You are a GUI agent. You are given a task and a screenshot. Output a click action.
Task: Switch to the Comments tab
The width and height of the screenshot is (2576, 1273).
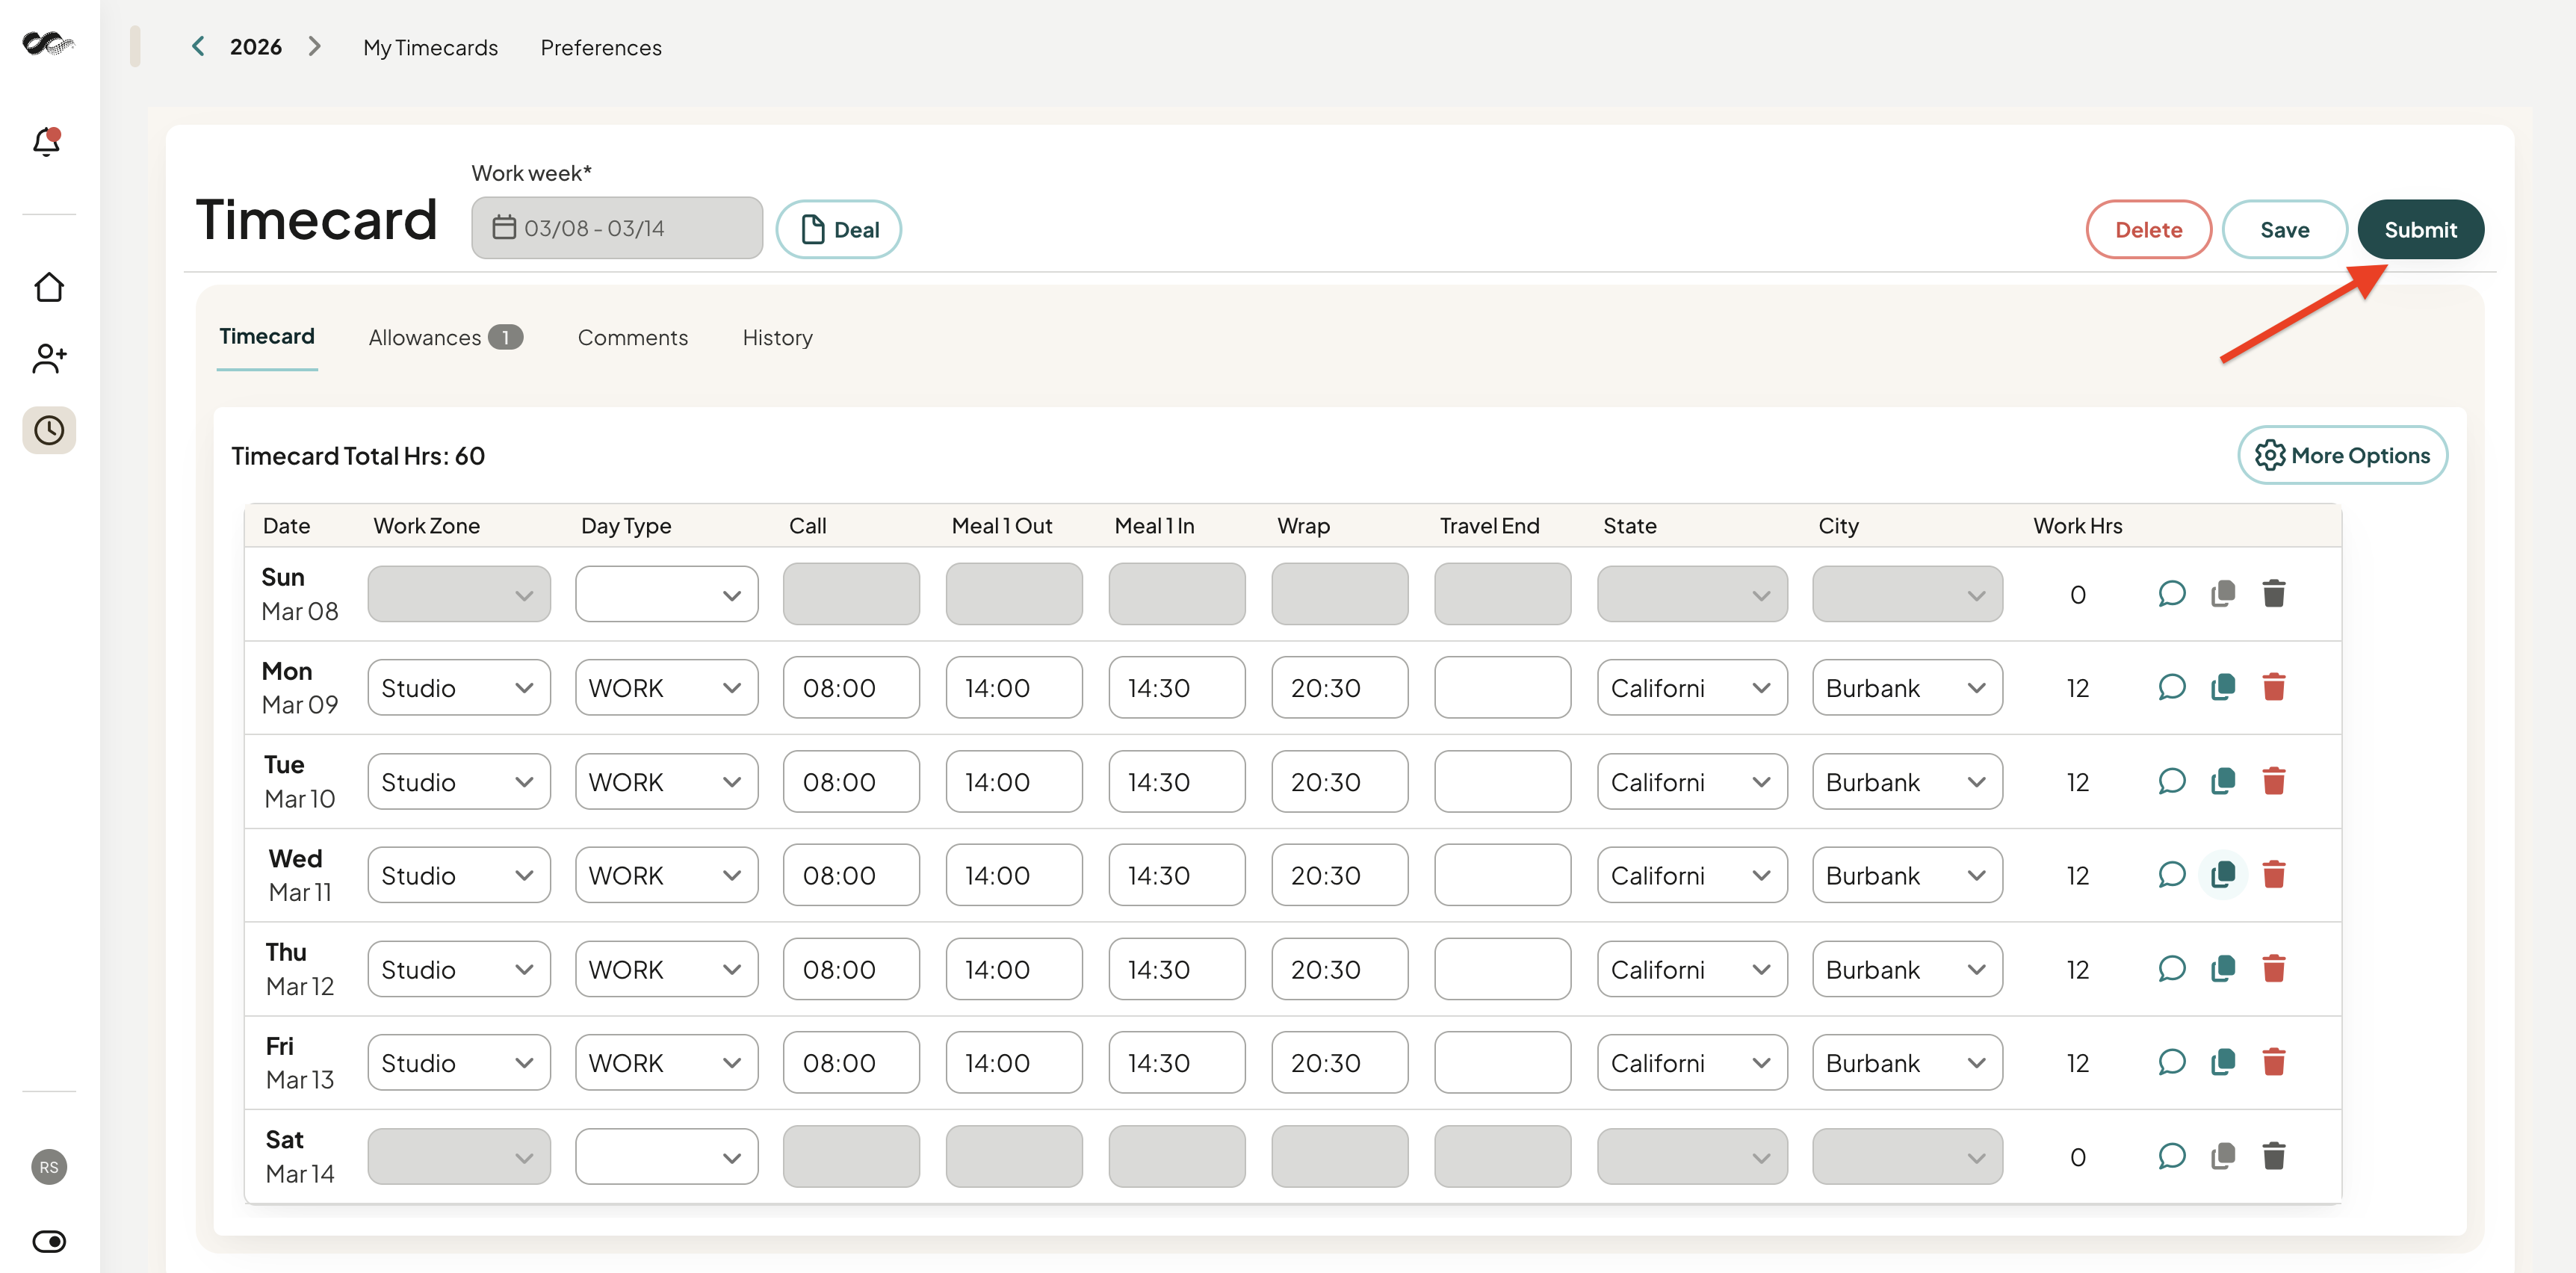coord(633,338)
